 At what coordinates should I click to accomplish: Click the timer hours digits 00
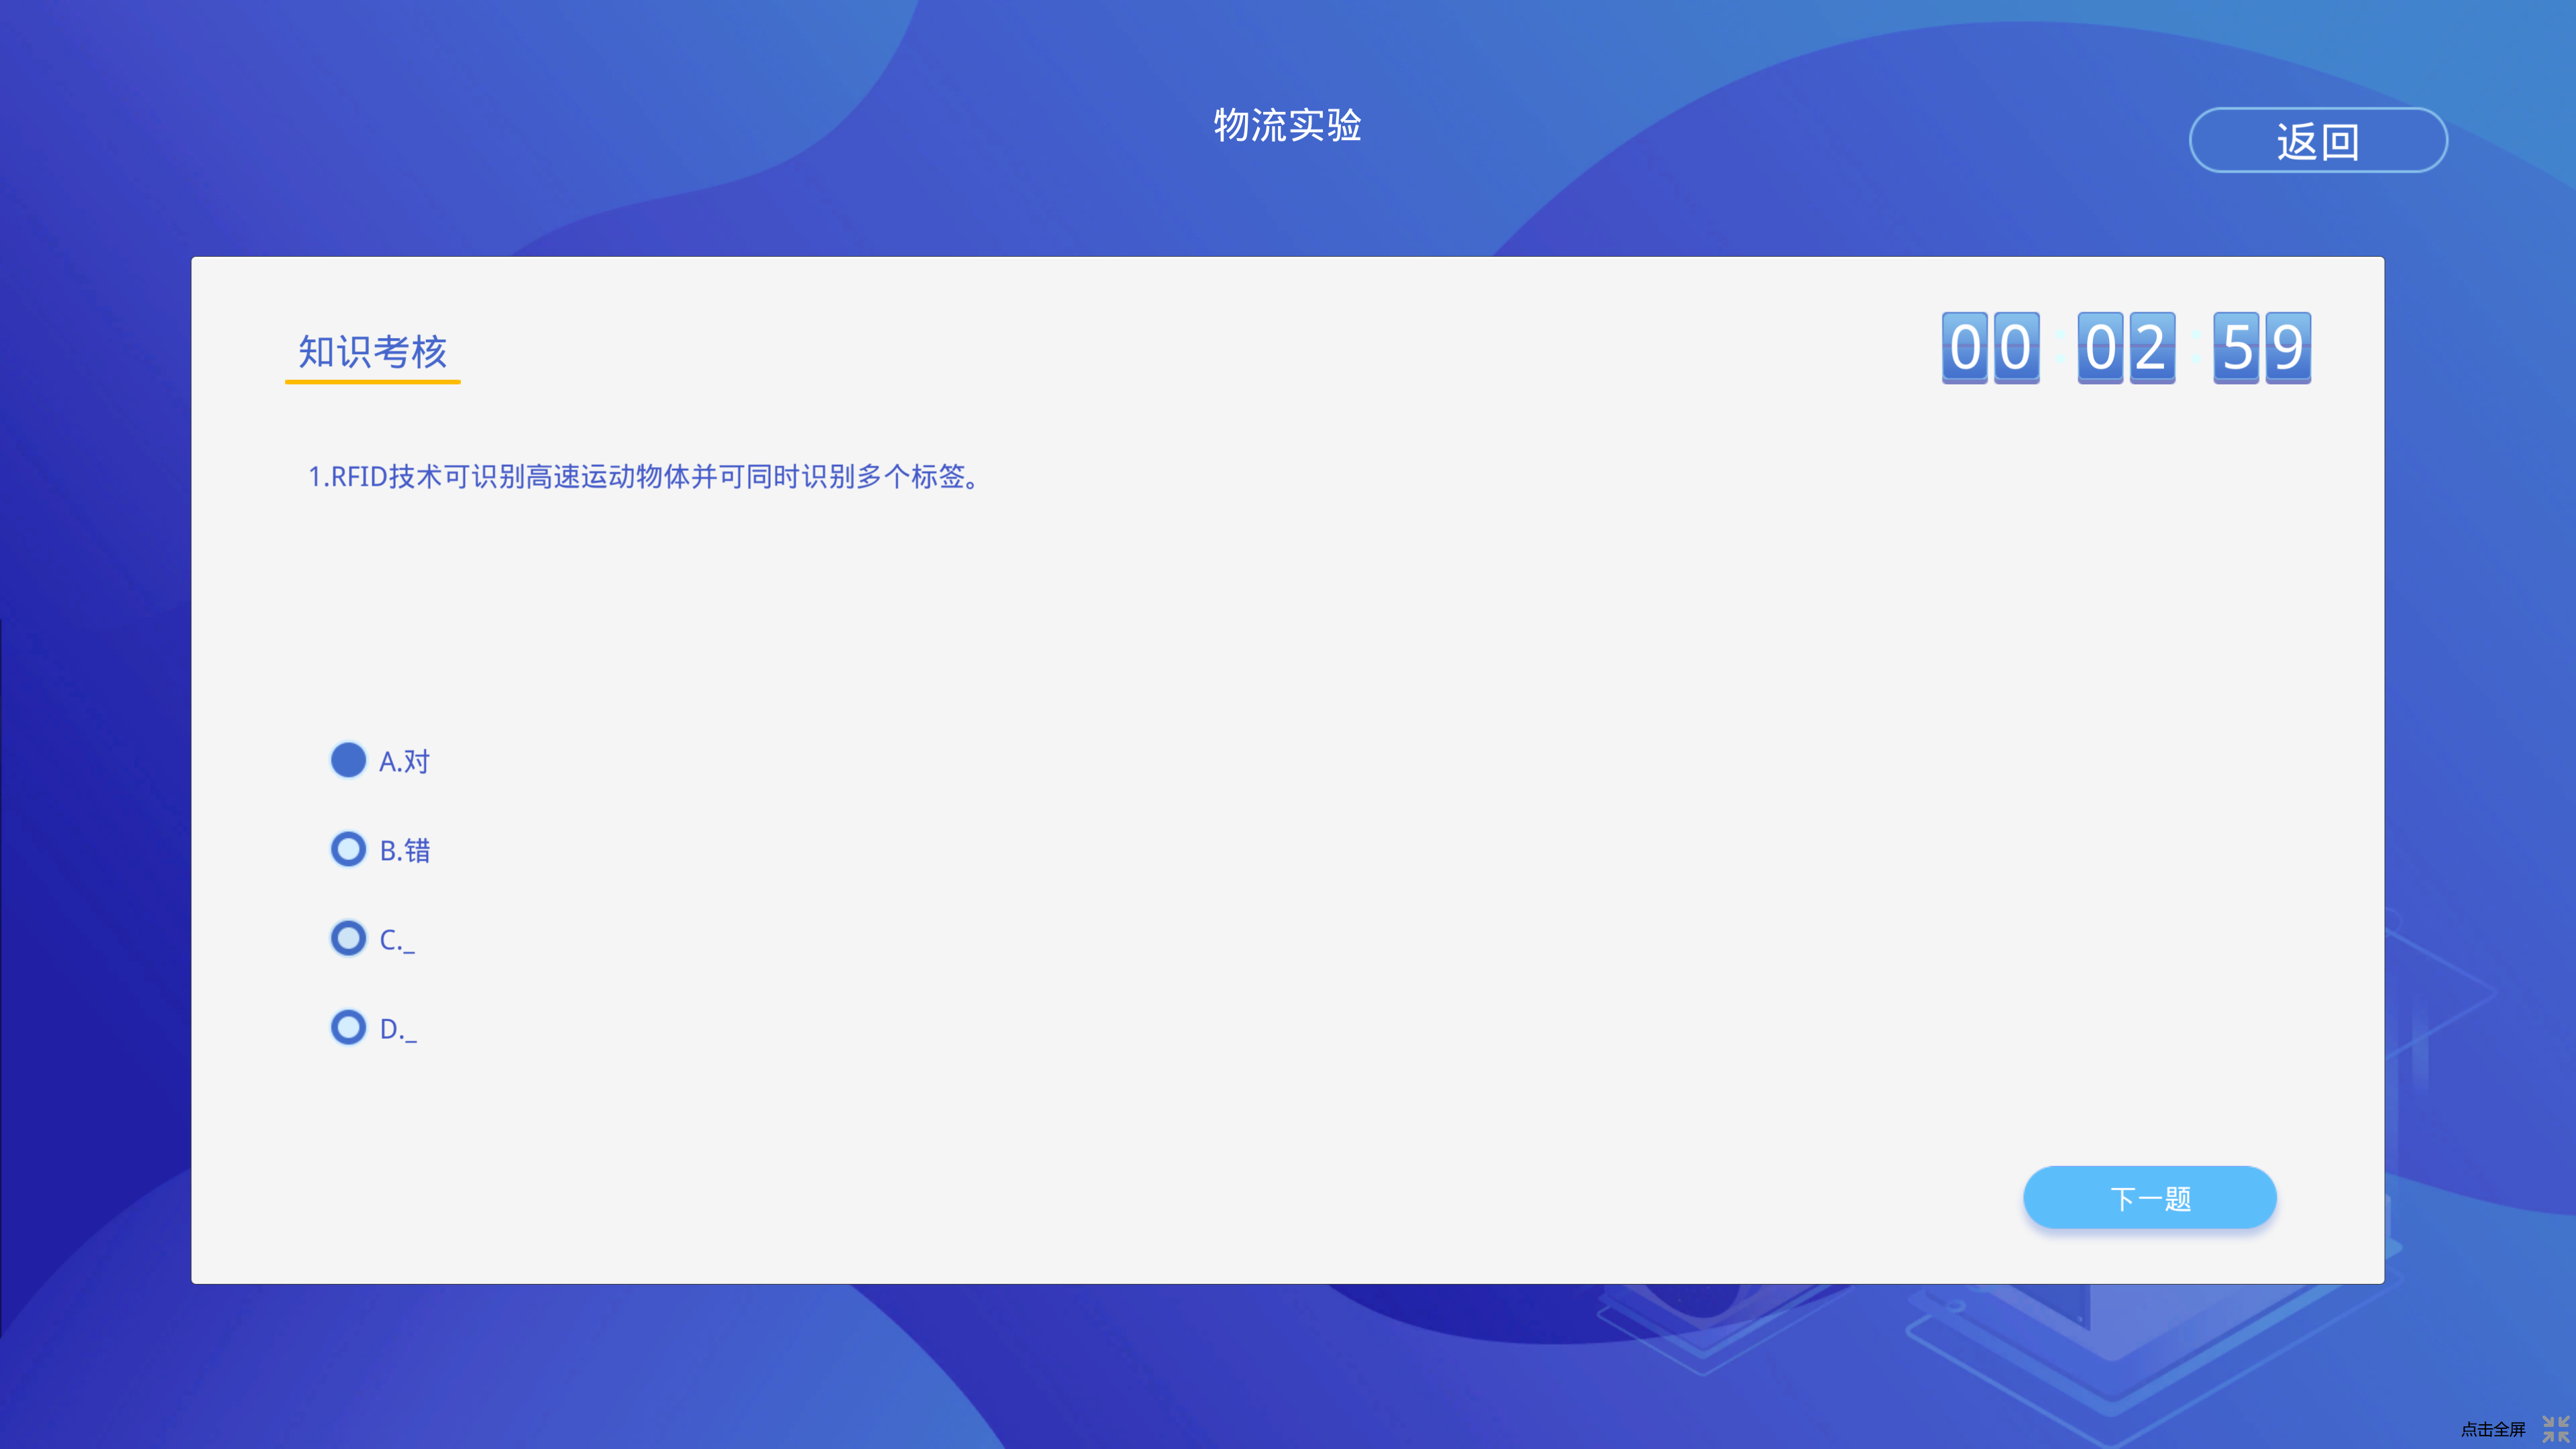(x=1990, y=347)
